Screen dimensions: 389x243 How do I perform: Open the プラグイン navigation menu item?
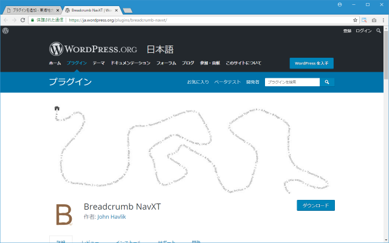click(x=77, y=63)
